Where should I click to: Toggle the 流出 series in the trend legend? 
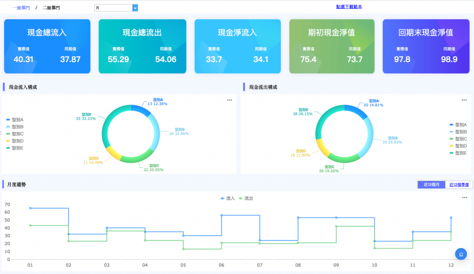(246, 199)
